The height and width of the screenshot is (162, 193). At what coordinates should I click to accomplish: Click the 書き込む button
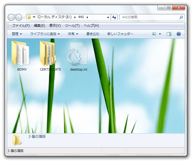point(93,34)
